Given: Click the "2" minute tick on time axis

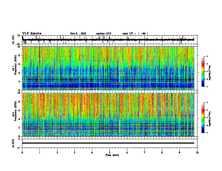Looking at the screenshot, I should (57, 153).
